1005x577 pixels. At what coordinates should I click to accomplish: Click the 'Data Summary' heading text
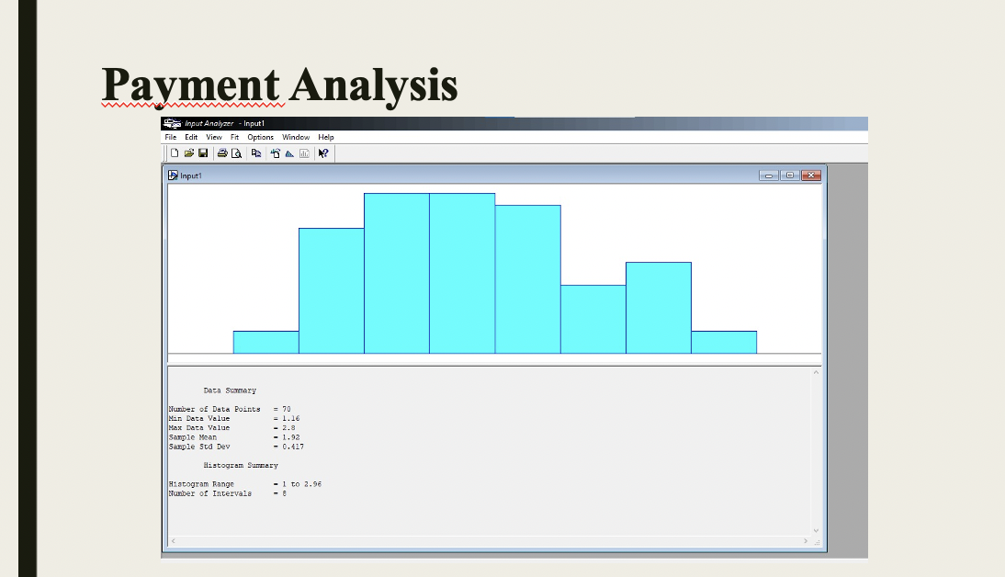[x=230, y=390]
